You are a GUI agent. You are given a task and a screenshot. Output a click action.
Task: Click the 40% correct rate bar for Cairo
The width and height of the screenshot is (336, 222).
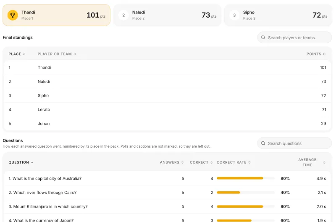tap(246, 193)
